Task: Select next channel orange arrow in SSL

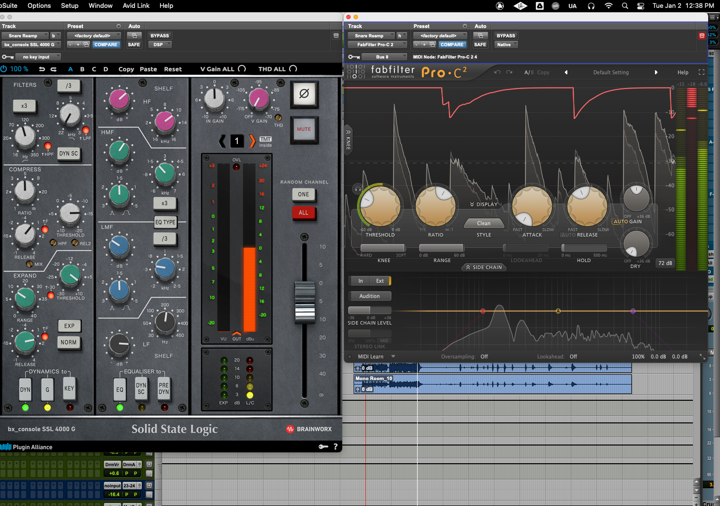Action: (252, 141)
